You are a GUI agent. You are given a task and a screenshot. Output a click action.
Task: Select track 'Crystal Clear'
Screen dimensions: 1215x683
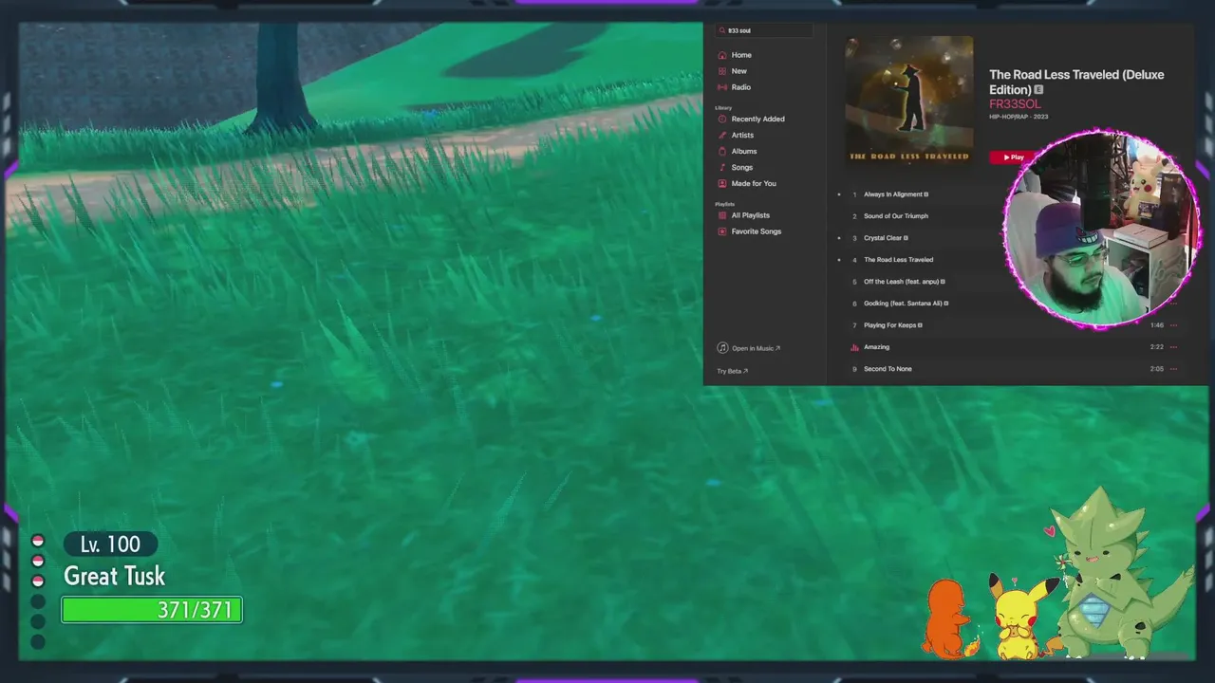pos(886,238)
